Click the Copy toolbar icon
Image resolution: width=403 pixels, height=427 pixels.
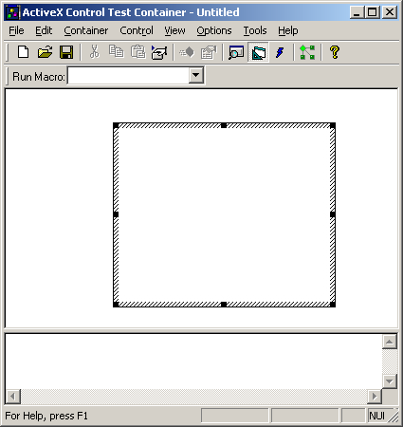point(116,52)
